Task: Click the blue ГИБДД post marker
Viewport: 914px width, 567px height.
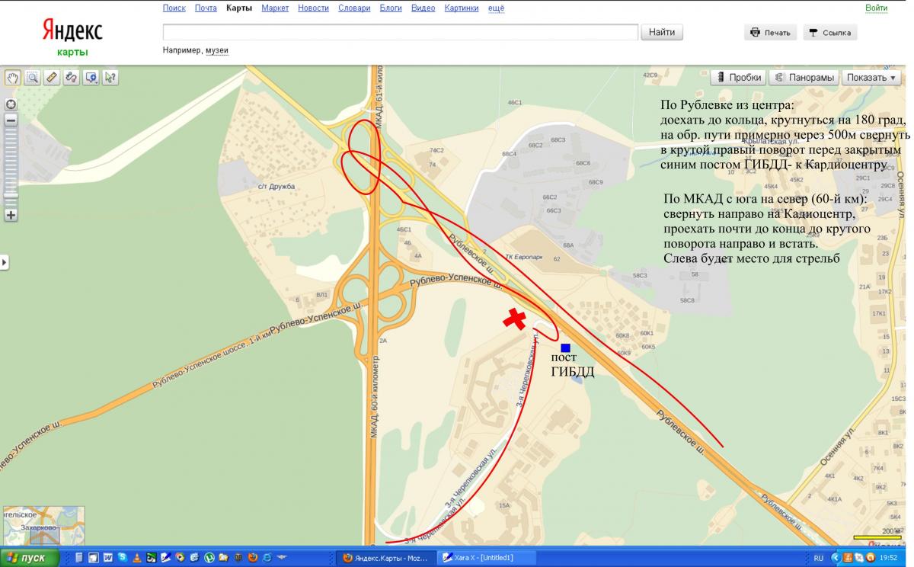Action: (x=565, y=348)
